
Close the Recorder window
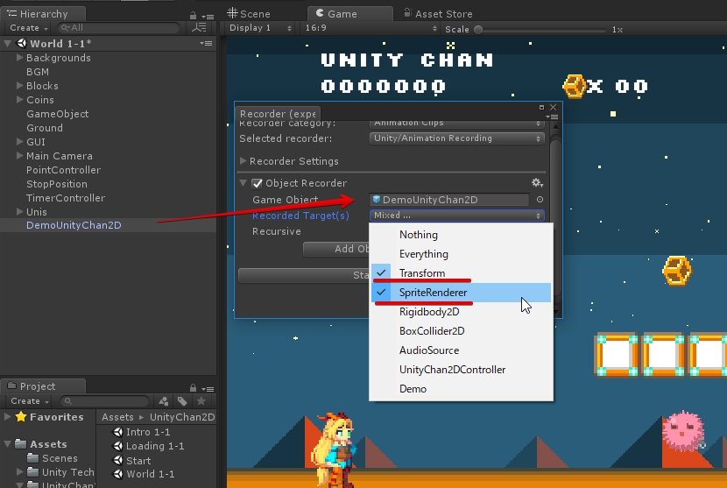[x=553, y=107]
